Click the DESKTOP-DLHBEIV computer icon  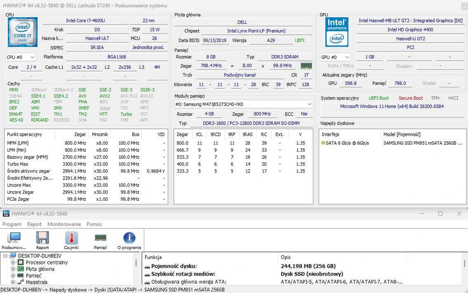click(x=13, y=256)
